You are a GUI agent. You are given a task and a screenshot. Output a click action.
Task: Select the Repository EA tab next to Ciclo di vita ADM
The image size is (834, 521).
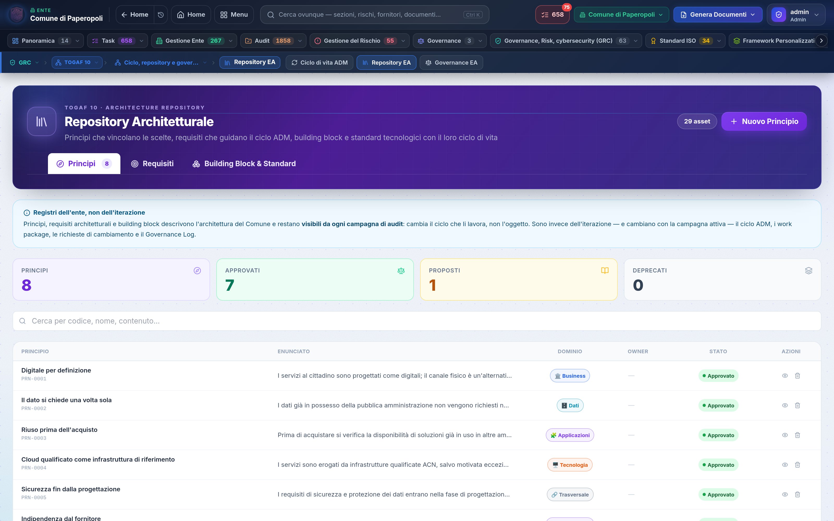pos(386,62)
